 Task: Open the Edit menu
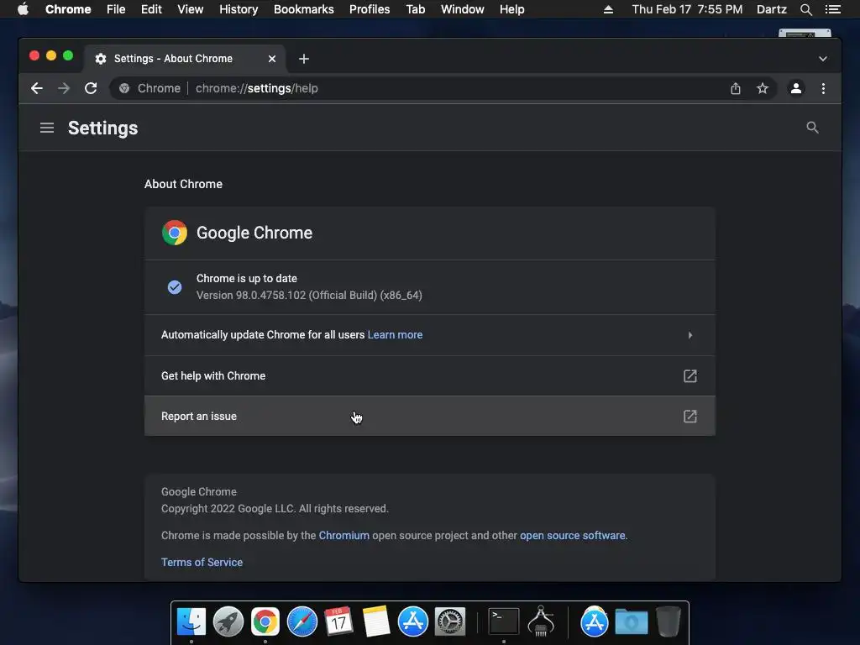tap(151, 9)
